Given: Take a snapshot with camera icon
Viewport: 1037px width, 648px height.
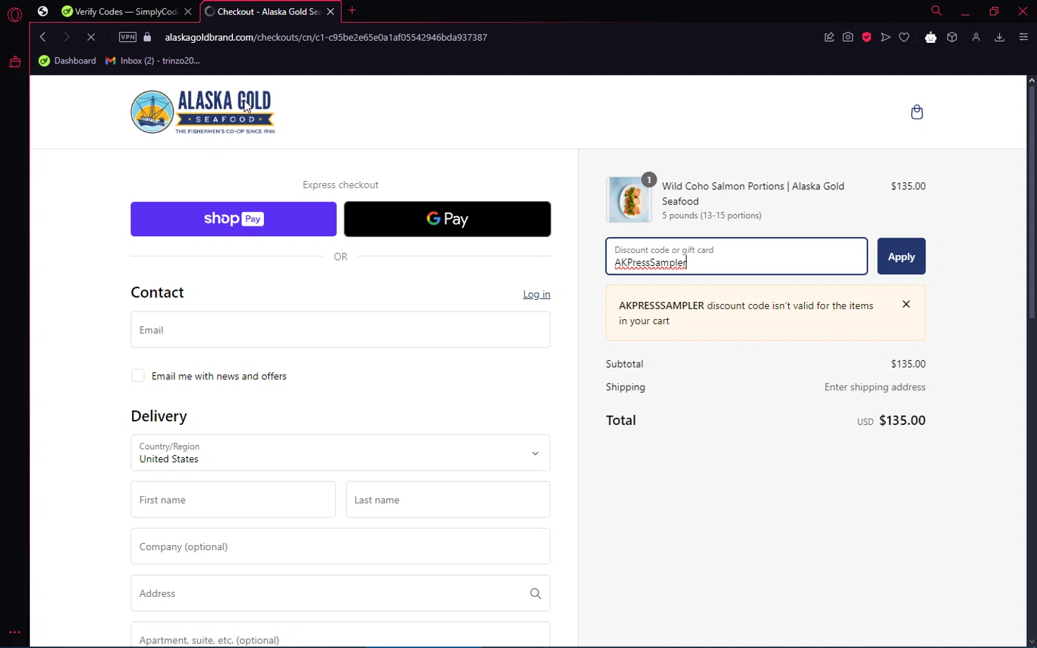Looking at the screenshot, I should 848,37.
